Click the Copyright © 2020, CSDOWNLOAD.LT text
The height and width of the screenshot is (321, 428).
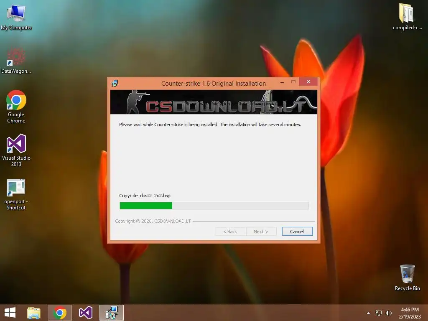click(153, 221)
